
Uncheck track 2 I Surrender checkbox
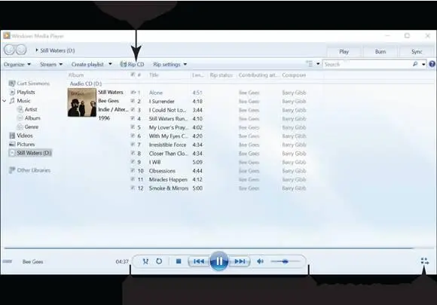(133, 101)
